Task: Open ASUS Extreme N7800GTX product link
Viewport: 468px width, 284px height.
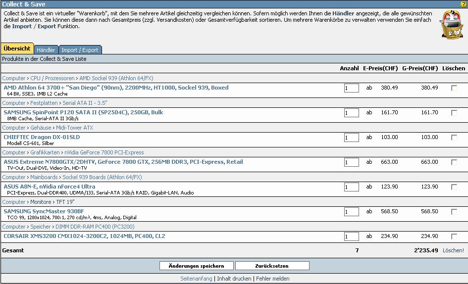Action: pyautogui.click(x=123, y=162)
